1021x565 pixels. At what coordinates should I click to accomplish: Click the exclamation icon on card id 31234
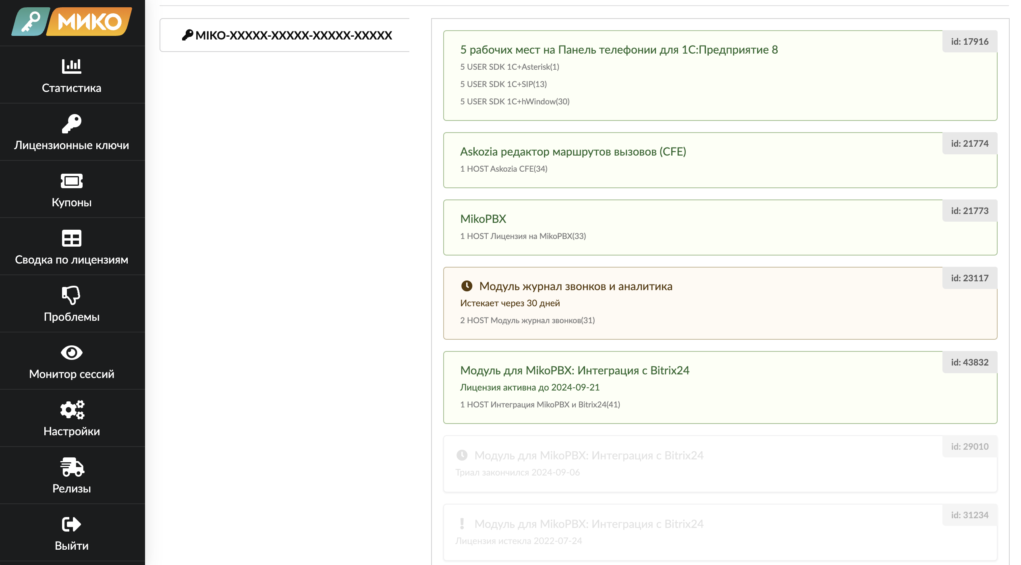coord(462,524)
